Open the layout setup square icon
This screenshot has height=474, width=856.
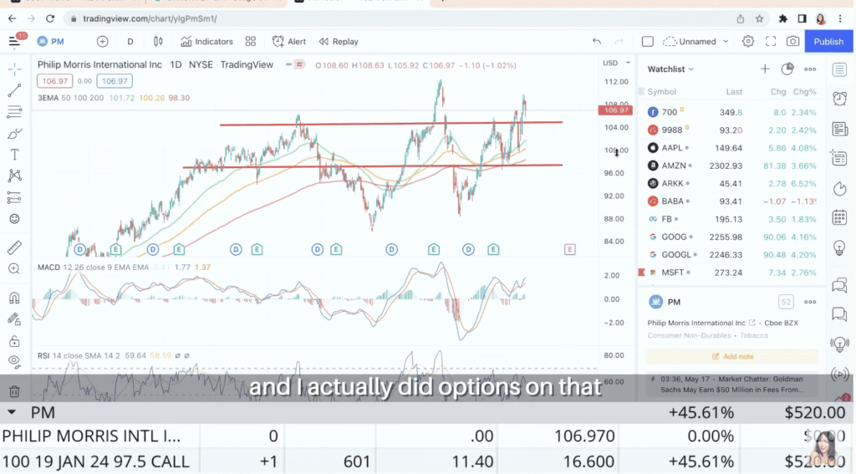tap(648, 42)
